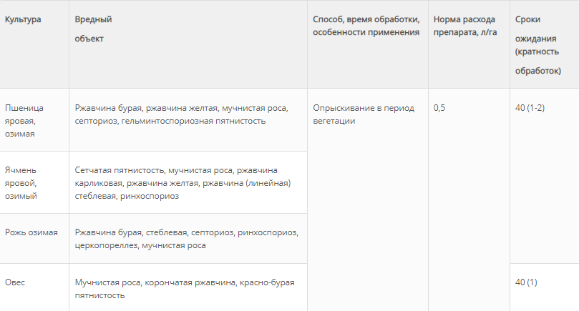Viewport: 579px width, 311px height.
Task: Click the Вредный объект column header
Action: point(93,29)
